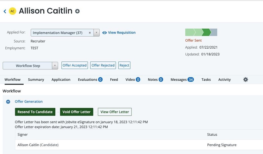Image resolution: width=263 pixels, height=154 pixels.
Task: Click the back arrow beside candidate name
Action: [x=5, y=11]
